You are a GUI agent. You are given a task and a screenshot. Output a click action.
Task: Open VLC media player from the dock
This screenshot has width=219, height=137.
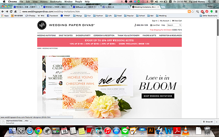click(185, 131)
